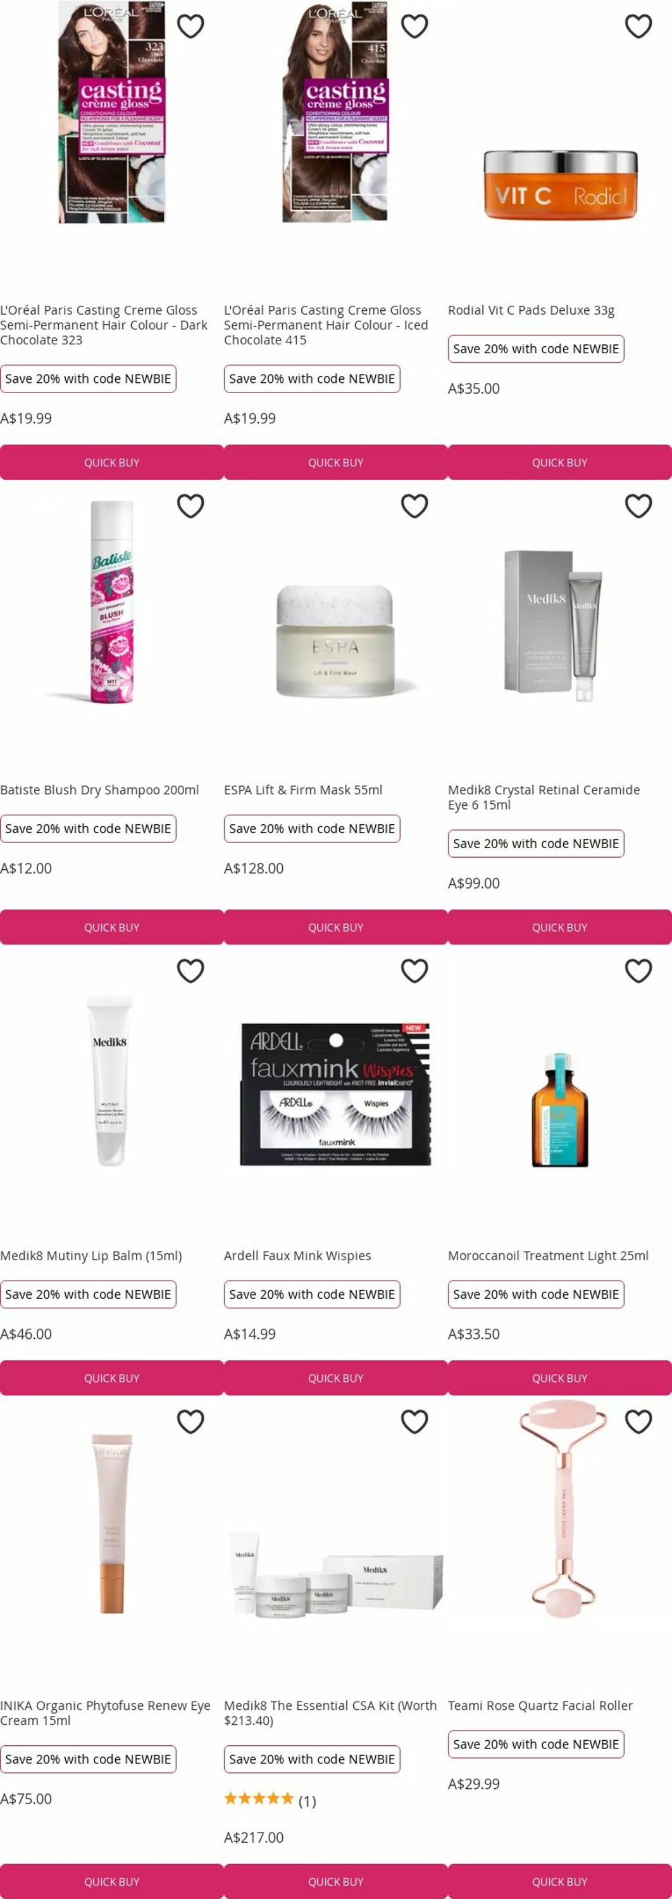Quick buy the ESPA Lift & Firm Mask

335,927
